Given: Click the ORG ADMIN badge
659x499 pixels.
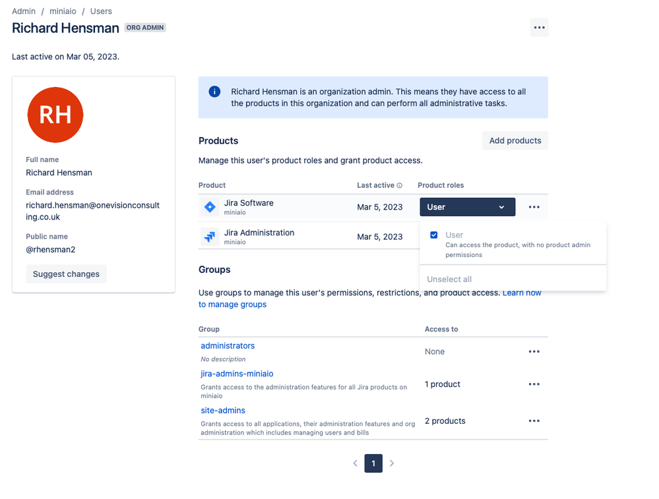Looking at the screenshot, I should pos(145,28).
